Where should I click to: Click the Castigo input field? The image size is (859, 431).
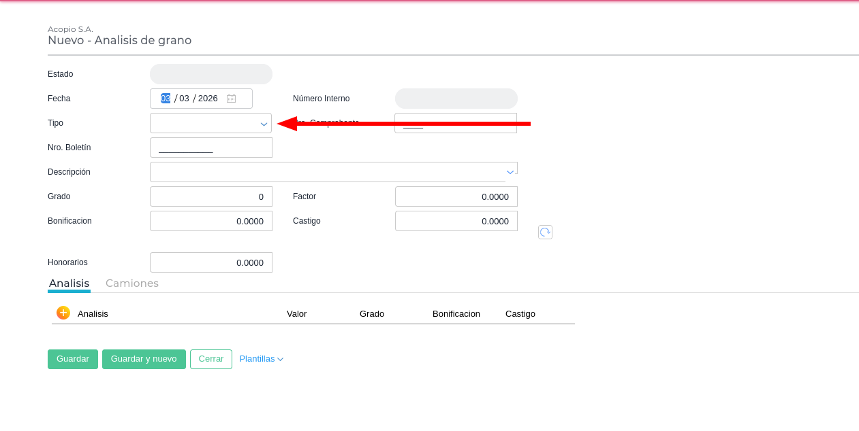[456, 221]
